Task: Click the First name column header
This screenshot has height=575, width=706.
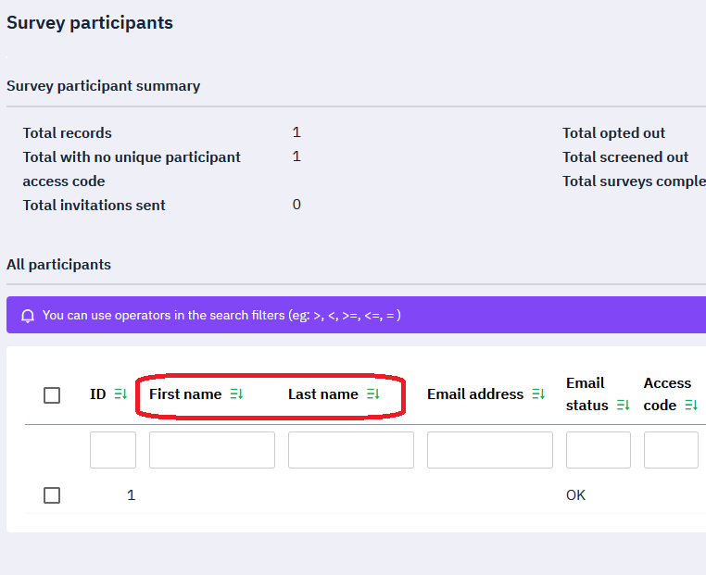Action: click(185, 394)
